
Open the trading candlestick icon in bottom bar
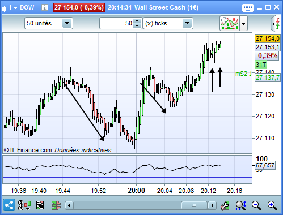pyautogui.click(x=28, y=205)
